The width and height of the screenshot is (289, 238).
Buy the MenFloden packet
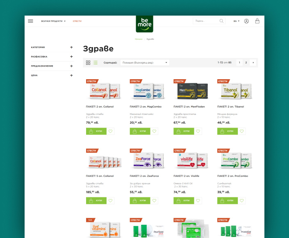pyautogui.click(x=184, y=131)
